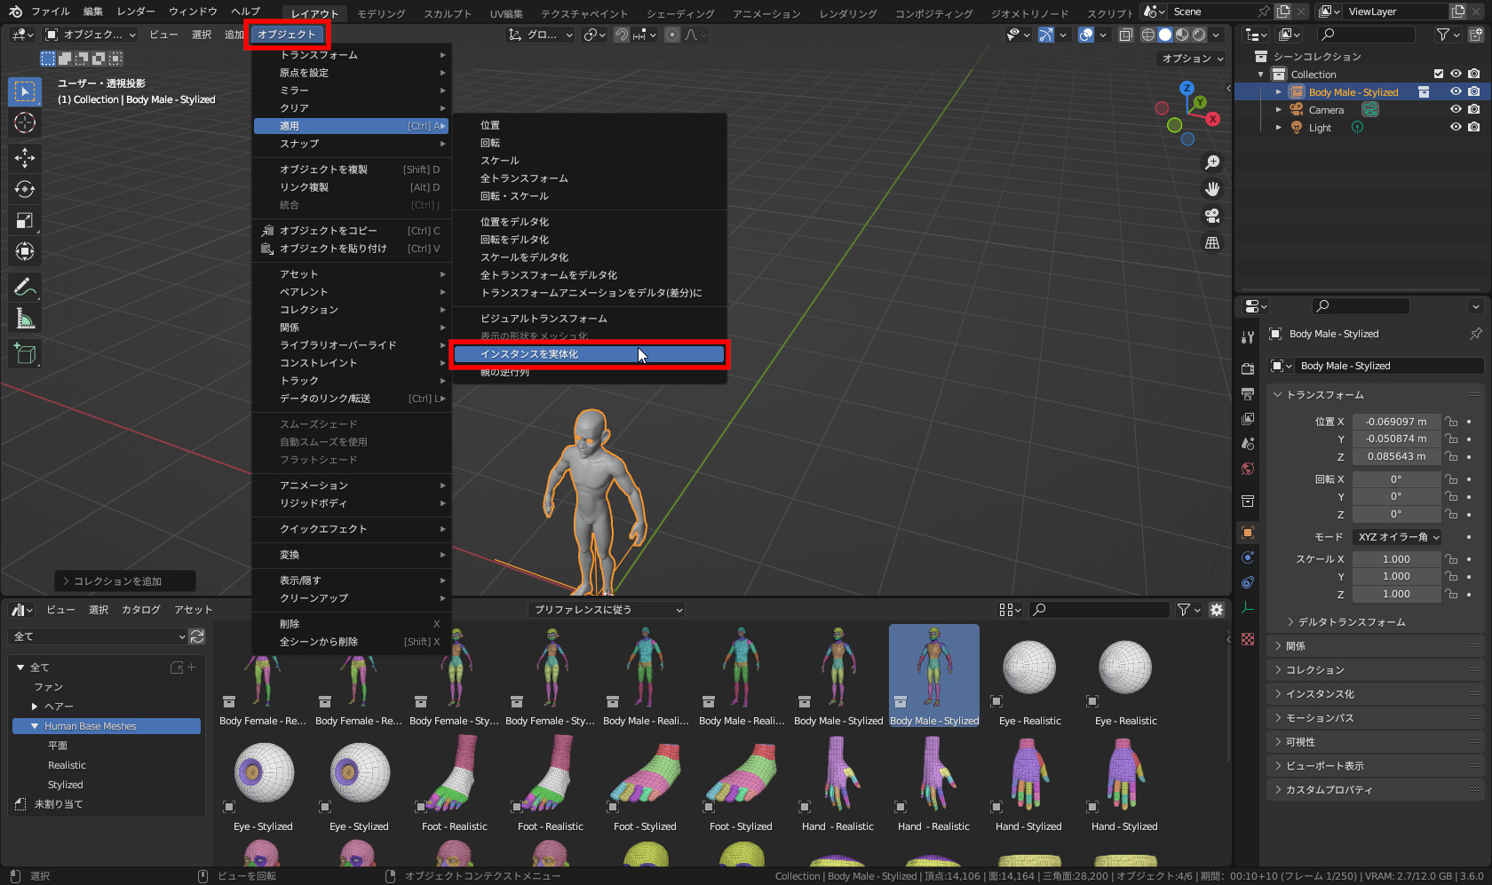The height and width of the screenshot is (885, 1492).
Task: Adjust the Location X value field
Action: click(x=1396, y=422)
